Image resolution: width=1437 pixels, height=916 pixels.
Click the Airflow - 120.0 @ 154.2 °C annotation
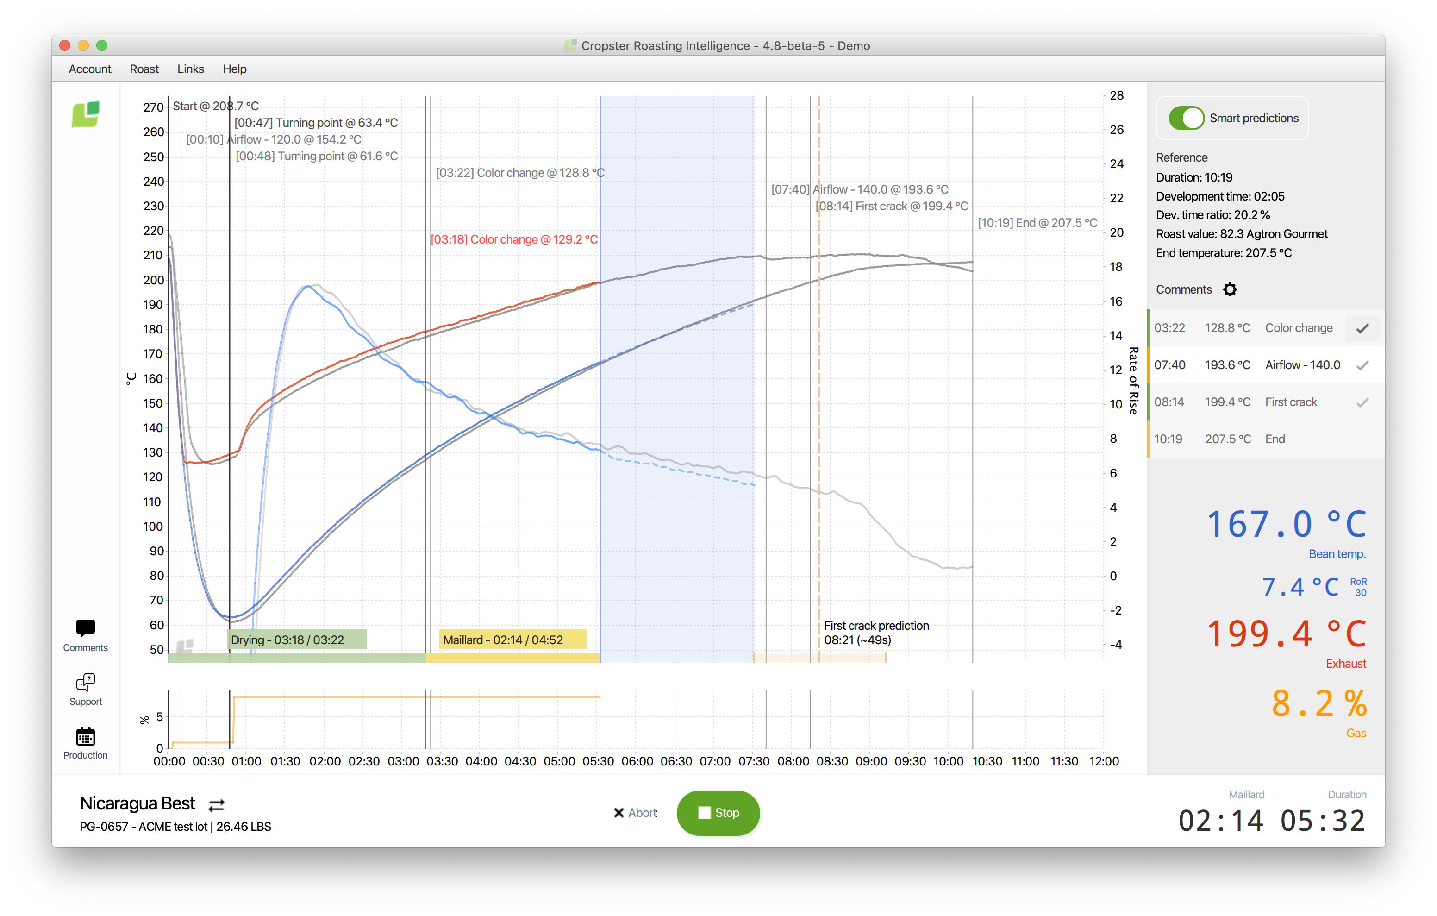tap(274, 139)
